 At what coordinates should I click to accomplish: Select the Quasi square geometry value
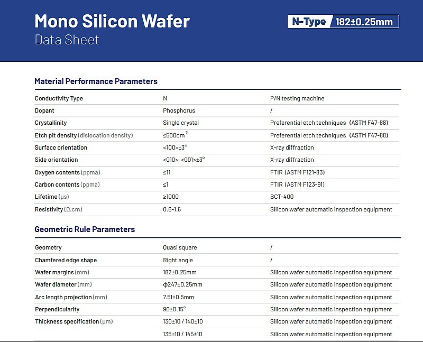pyautogui.click(x=180, y=247)
